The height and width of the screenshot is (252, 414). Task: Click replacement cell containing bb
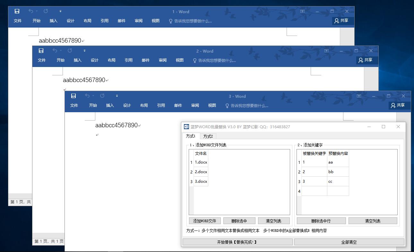(338, 172)
